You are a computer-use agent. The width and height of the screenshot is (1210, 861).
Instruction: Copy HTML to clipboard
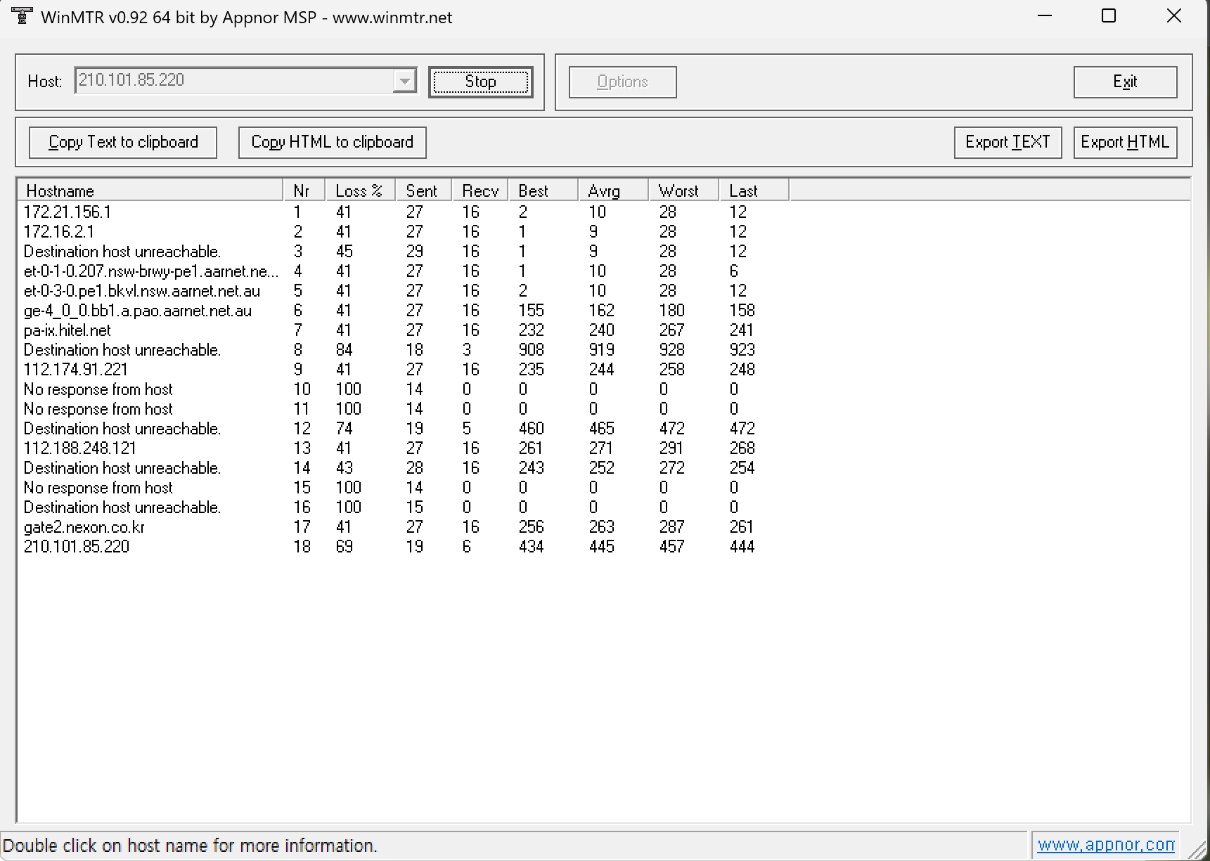[332, 143]
